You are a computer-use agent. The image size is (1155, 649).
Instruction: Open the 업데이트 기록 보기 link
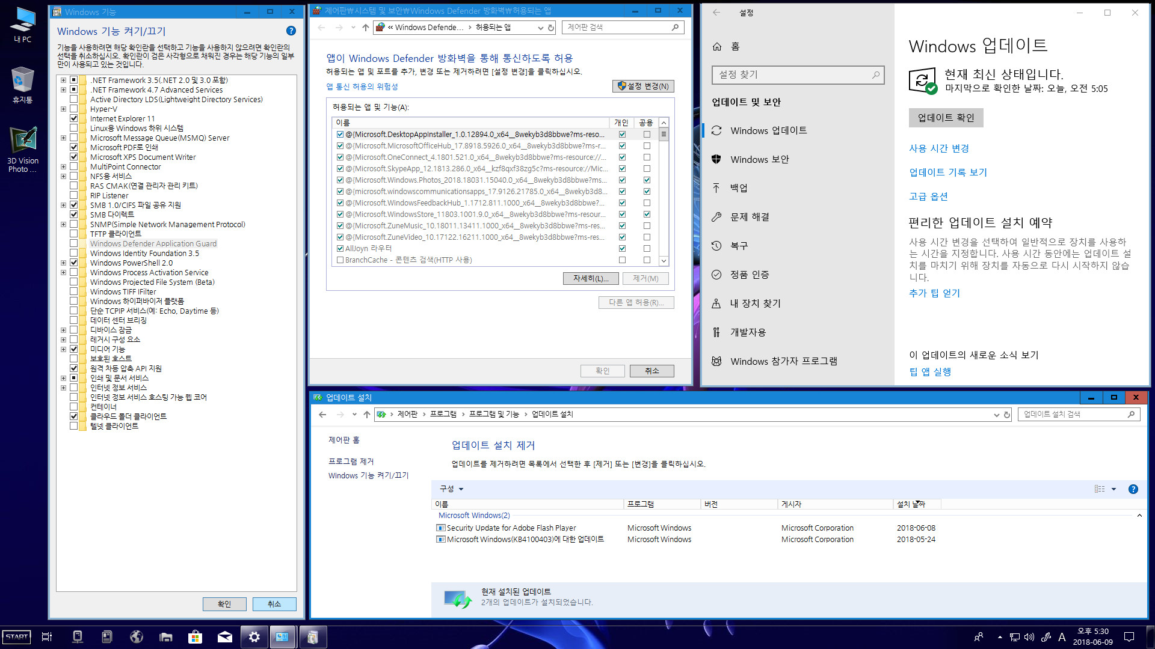click(x=947, y=172)
